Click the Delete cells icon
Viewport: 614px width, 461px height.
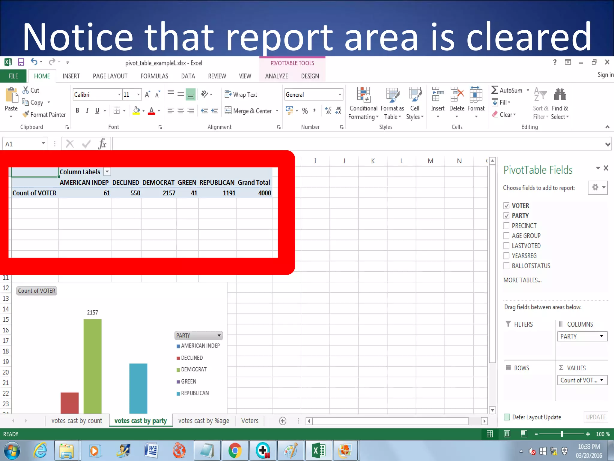point(457,95)
